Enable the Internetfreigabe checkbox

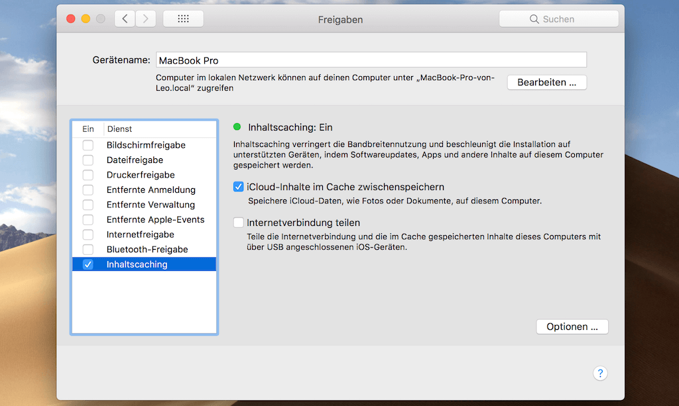point(88,234)
